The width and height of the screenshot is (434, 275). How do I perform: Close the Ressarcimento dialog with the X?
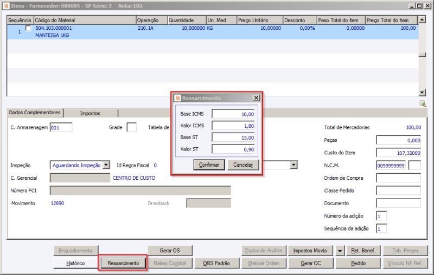[256, 98]
